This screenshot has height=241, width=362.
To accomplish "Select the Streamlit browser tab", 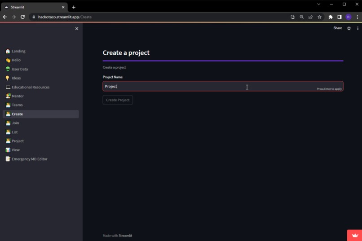I will click(35, 7).
